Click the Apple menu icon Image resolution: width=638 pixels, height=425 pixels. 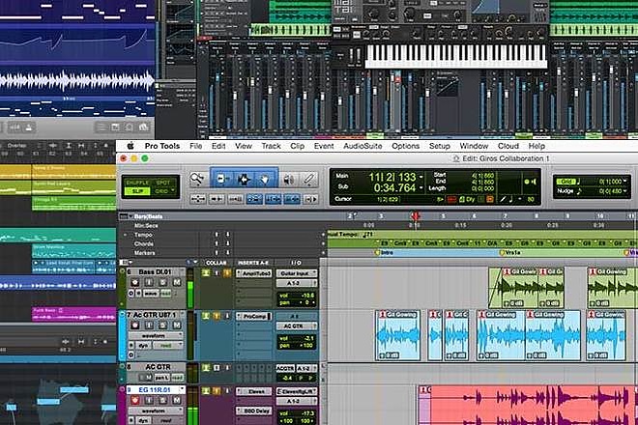pos(130,146)
